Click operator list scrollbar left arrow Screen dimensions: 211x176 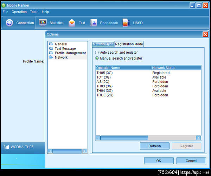click(x=98, y=138)
